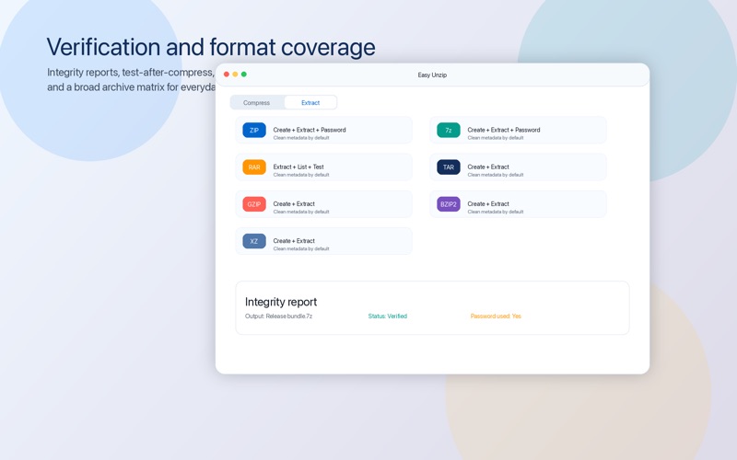Screen dimensions: 737x460
Task: Click 7z row text 'Create + Extract + Password'
Action: [503, 130]
